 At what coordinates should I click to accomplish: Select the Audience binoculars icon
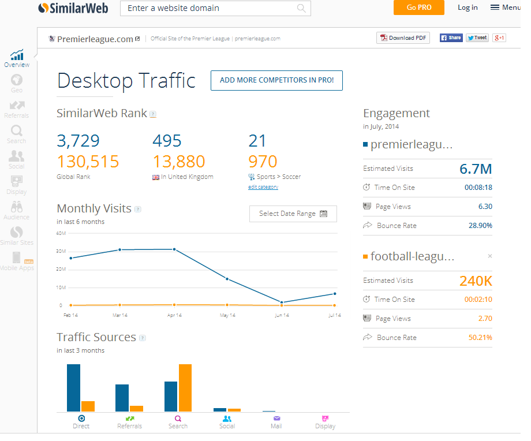(17, 208)
